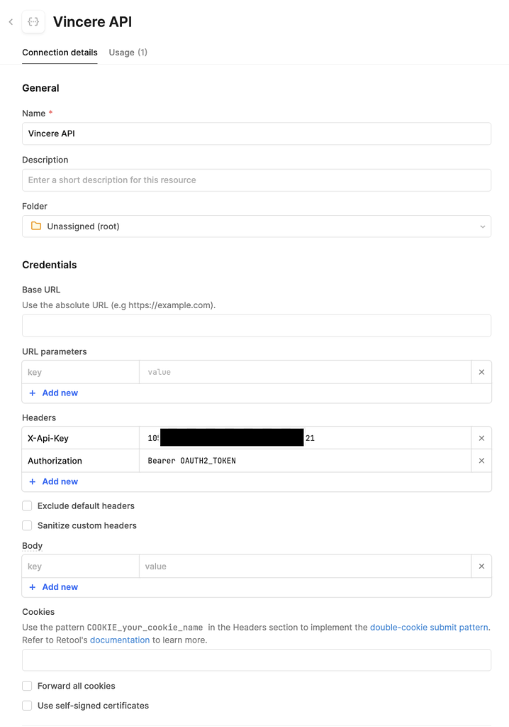Image resolution: width=509 pixels, height=727 pixels.
Task: Click the back arrow to leave Vincere API
Action: click(10, 22)
